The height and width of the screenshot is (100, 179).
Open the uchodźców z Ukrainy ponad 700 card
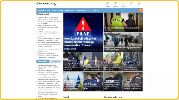(73, 82)
